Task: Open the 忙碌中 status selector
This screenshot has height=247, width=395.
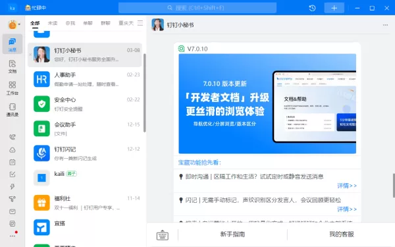Action: tap(36, 8)
